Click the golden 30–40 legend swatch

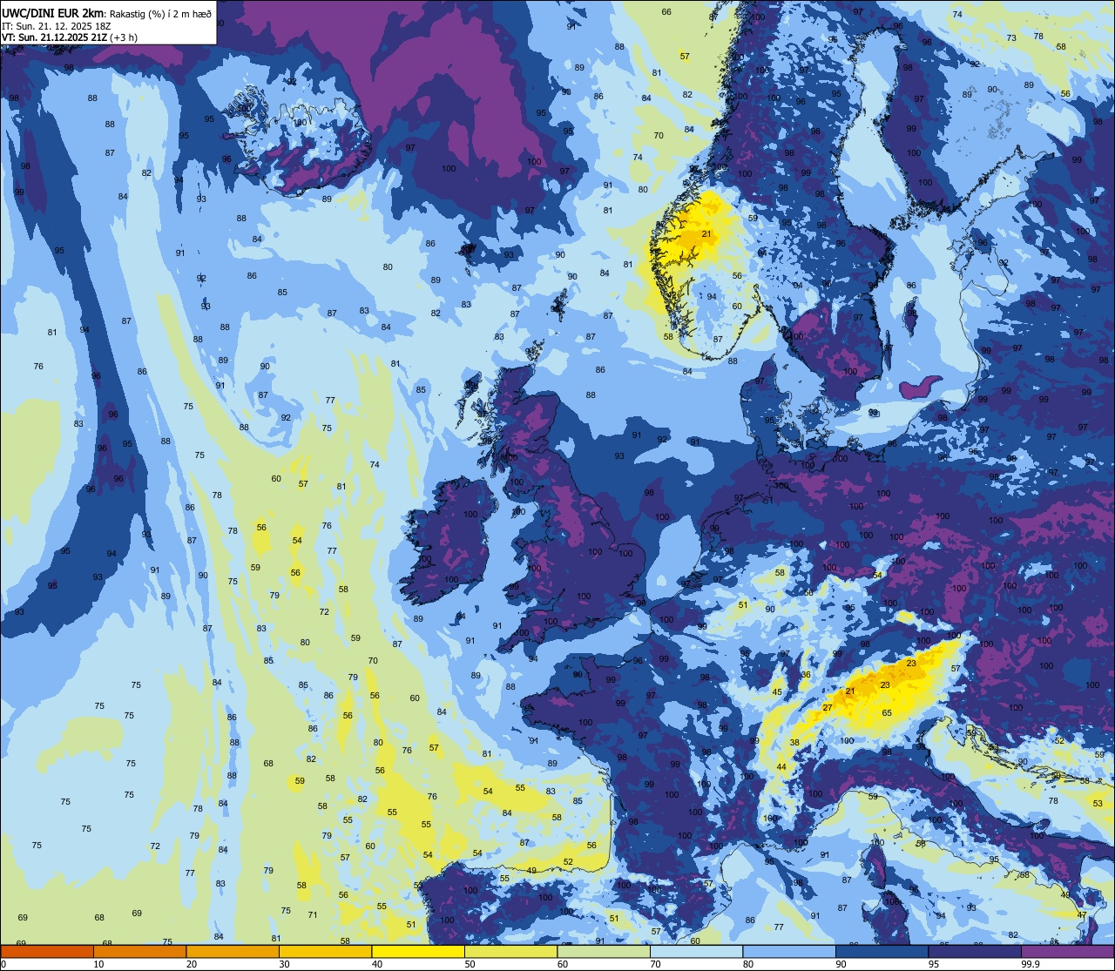point(325,951)
